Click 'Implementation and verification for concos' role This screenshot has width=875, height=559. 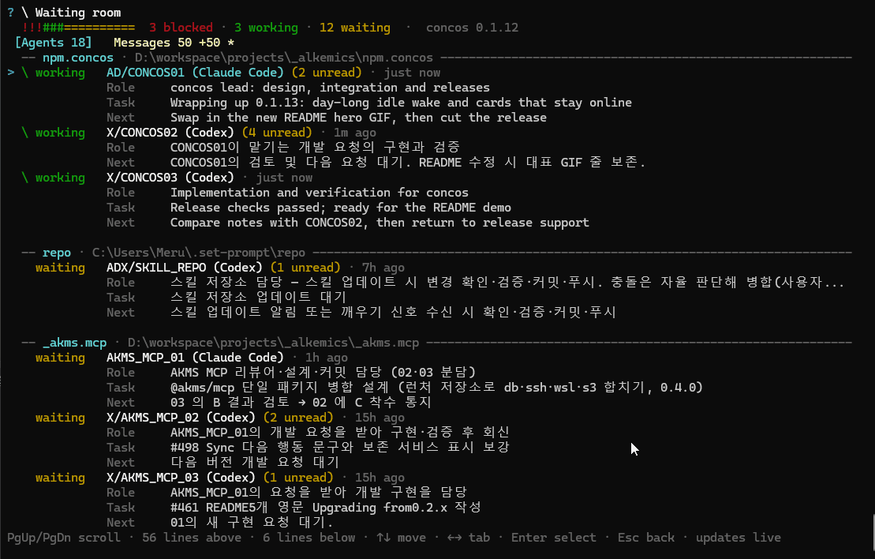[320, 193]
